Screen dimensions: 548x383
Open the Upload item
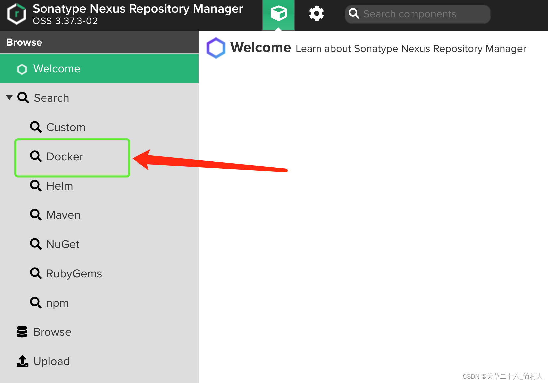click(x=51, y=361)
